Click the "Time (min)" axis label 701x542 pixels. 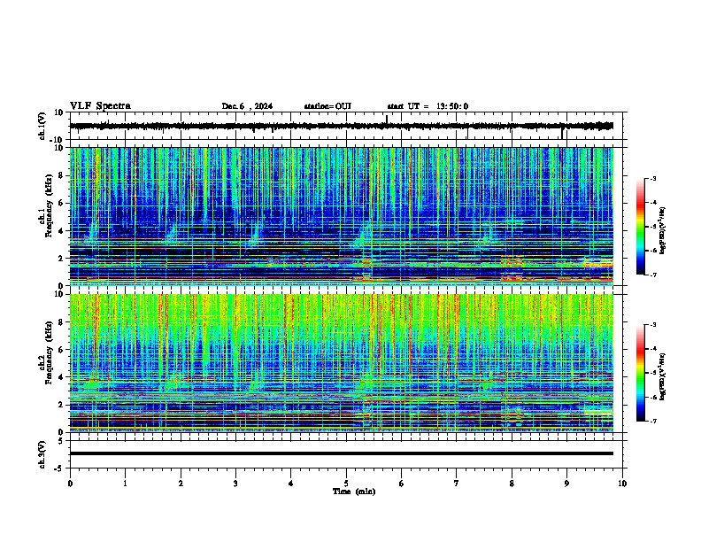[354, 492]
